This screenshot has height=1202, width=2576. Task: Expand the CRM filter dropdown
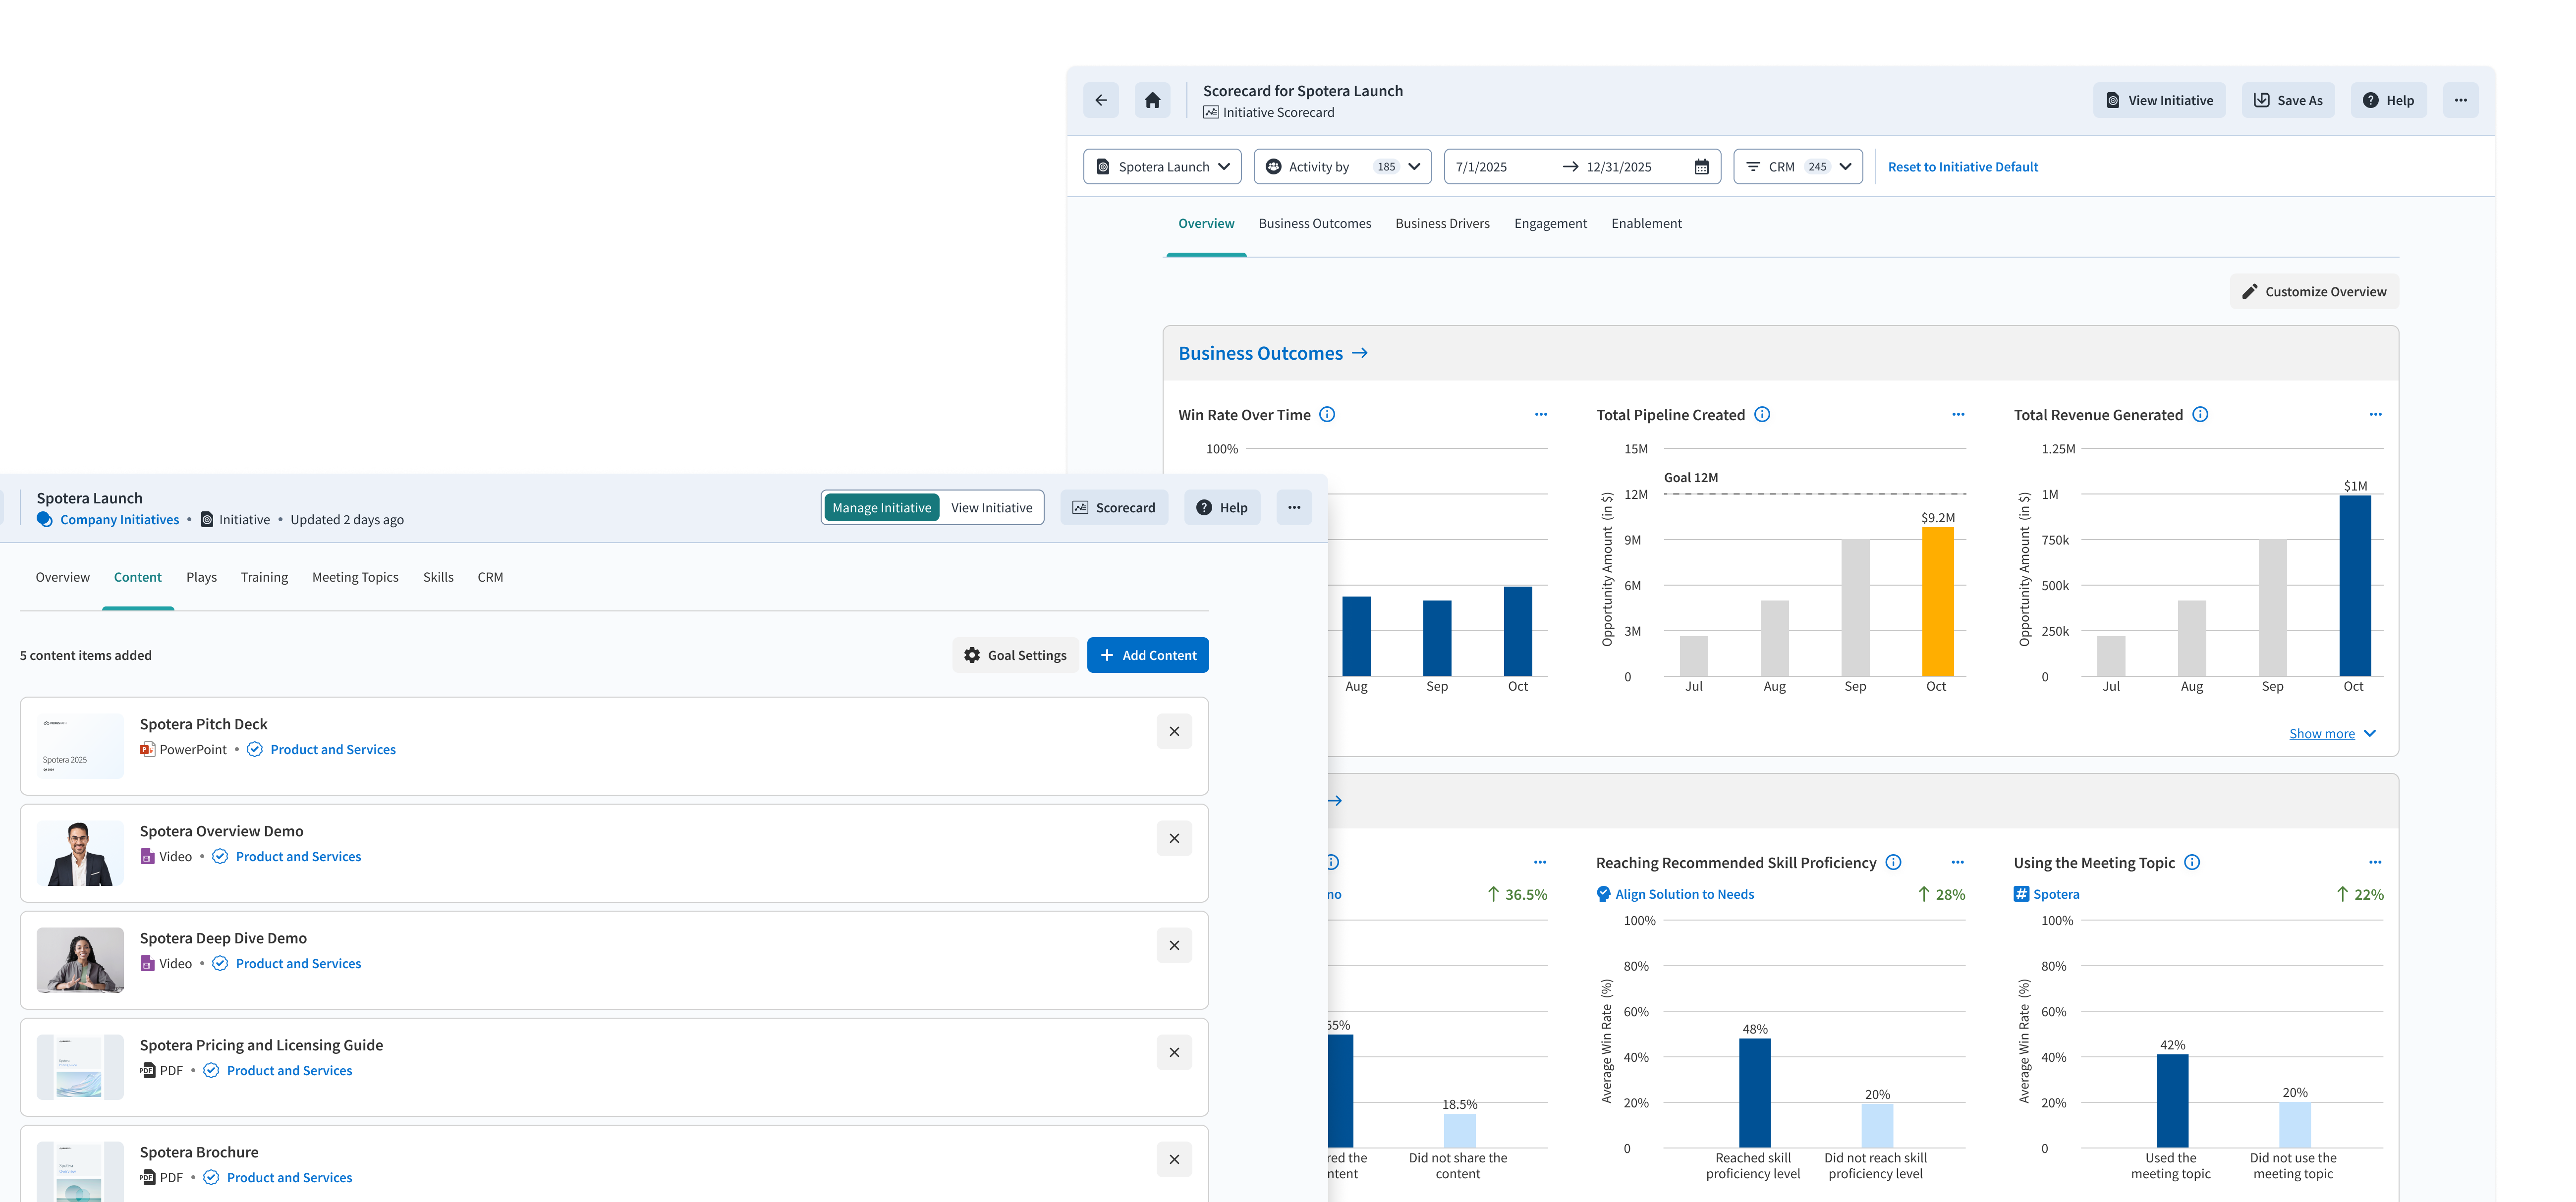click(x=1797, y=167)
